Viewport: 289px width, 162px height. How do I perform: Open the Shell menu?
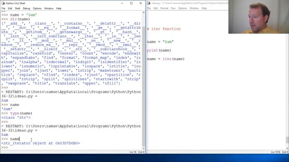(x=18, y=9)
